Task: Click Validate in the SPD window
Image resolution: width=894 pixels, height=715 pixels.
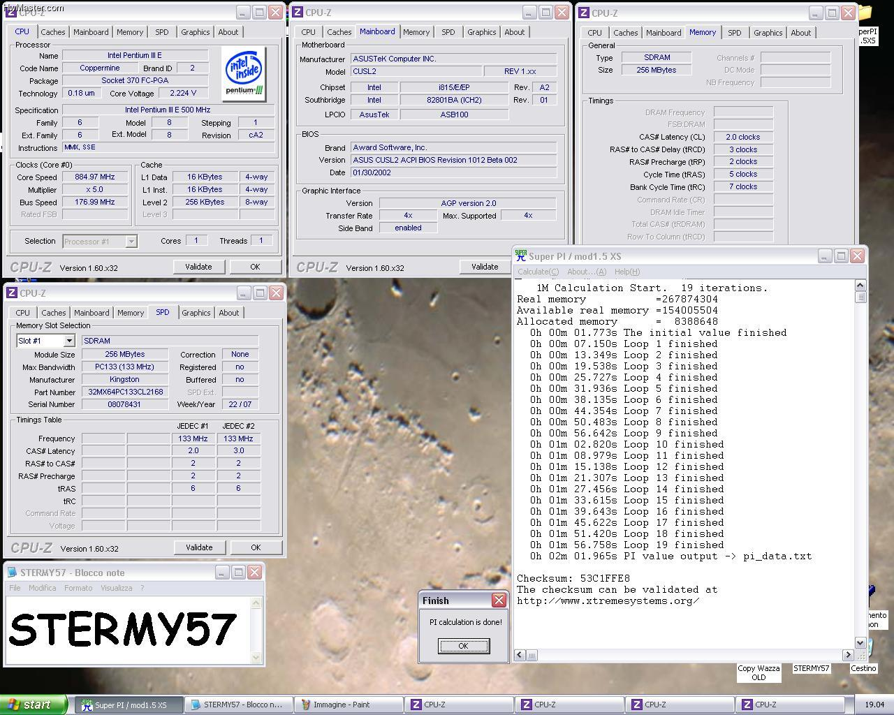Action: [x=199, y=547]
